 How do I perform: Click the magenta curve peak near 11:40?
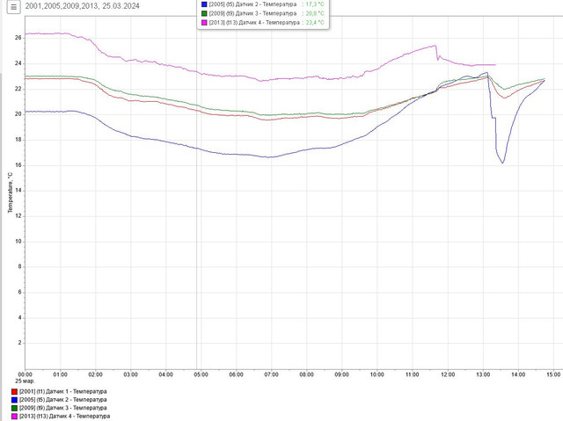tap(435, 46)
